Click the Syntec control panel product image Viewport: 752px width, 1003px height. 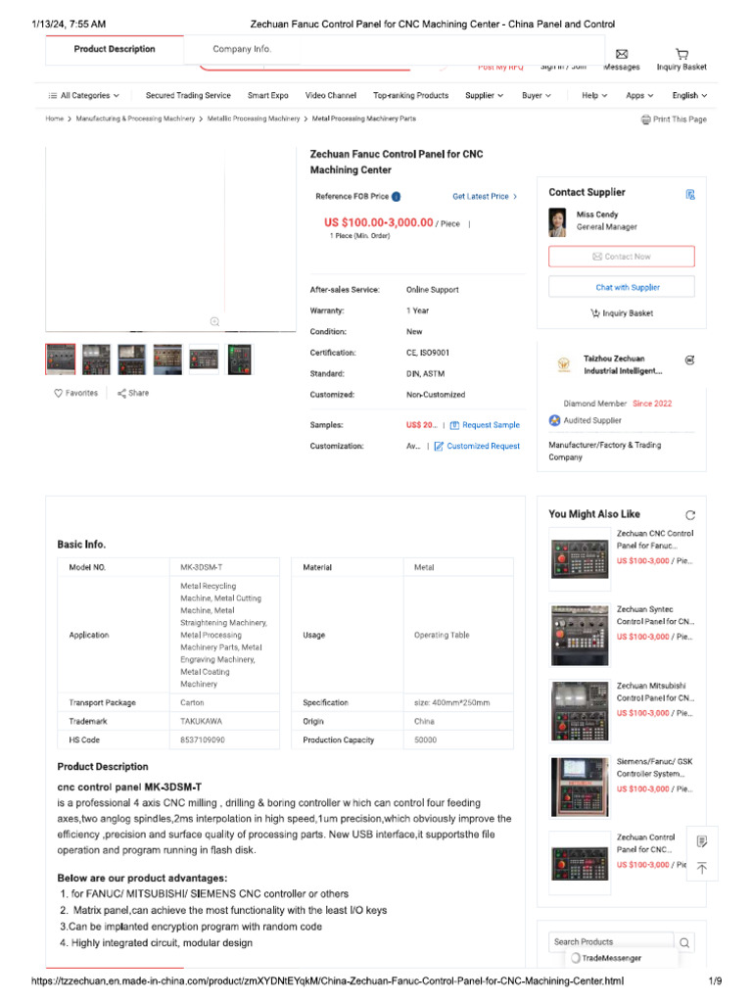580,635
